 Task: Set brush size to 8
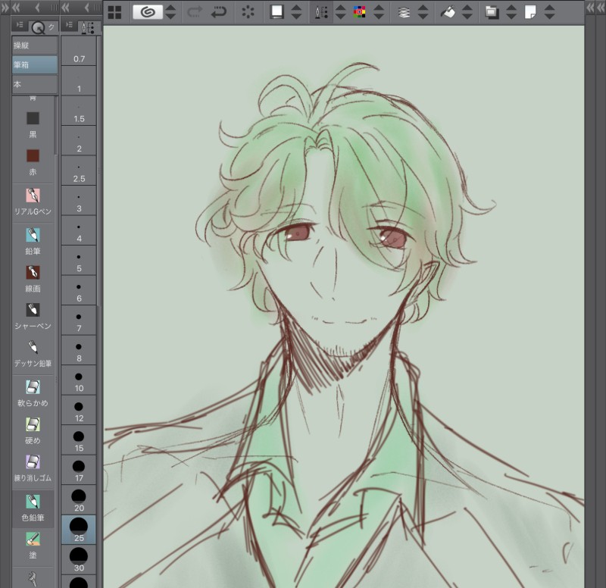coord(79,350)
